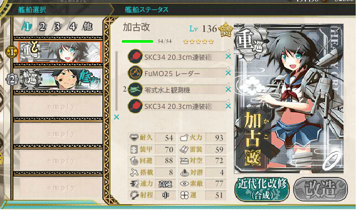Remove the first SKC34 20.3cm gun with X
Image resolution: width=358 pixels, height=211 pixels.
point(228,57)
